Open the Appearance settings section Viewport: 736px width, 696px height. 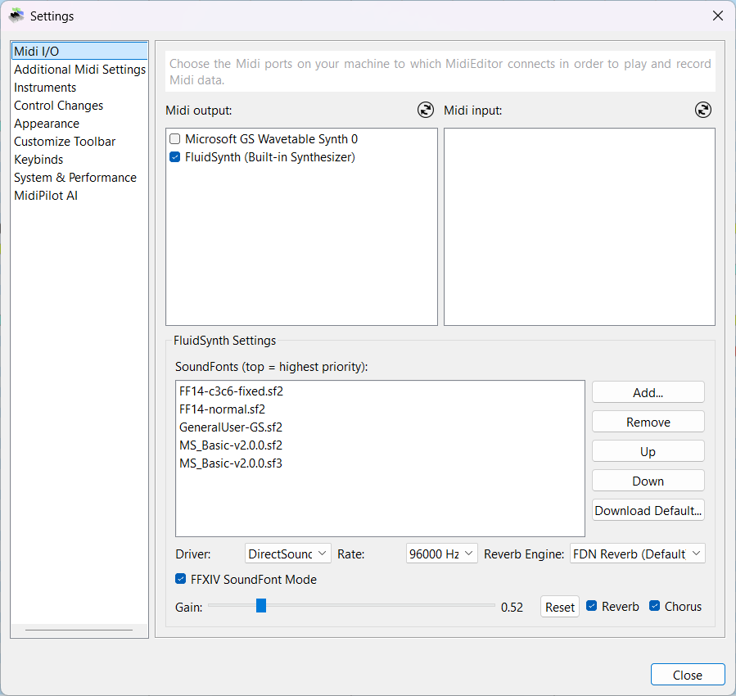(47, 123)
